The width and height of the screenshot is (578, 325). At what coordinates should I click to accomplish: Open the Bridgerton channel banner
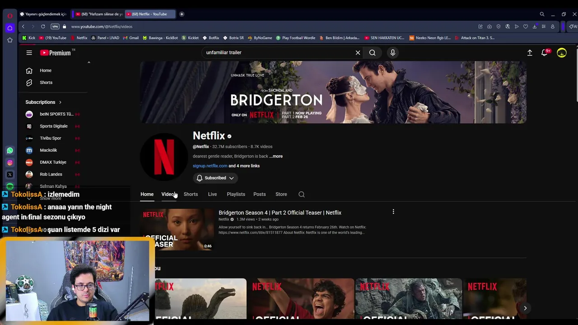tap(333, 93)
